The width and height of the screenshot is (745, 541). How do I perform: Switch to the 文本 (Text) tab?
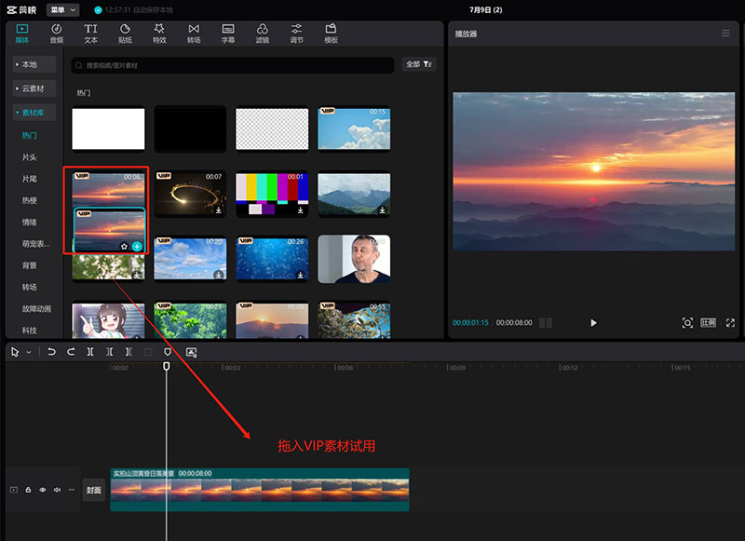tap(90, 34)
